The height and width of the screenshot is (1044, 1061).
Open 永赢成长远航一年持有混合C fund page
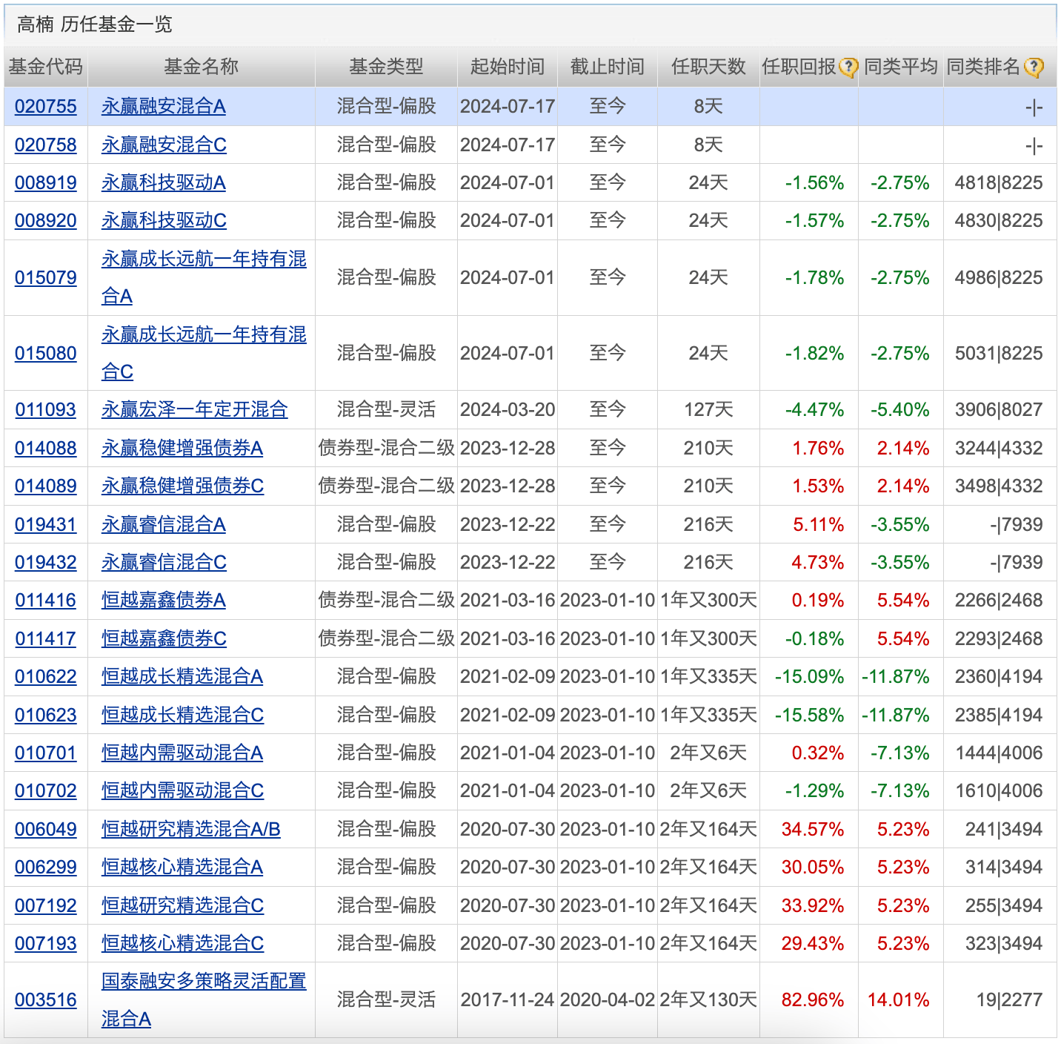(x=204, y=353)
